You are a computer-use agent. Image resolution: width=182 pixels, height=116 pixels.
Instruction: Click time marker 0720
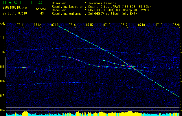tap(176, 25)
